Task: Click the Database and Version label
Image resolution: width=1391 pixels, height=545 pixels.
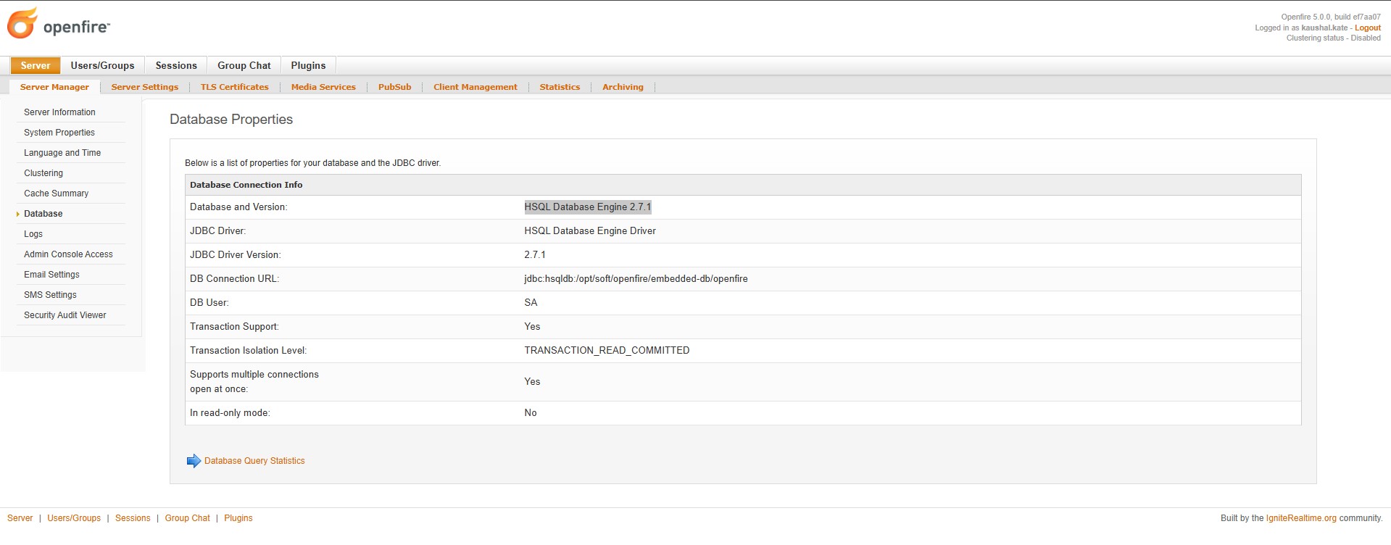Action: [238, 207]
